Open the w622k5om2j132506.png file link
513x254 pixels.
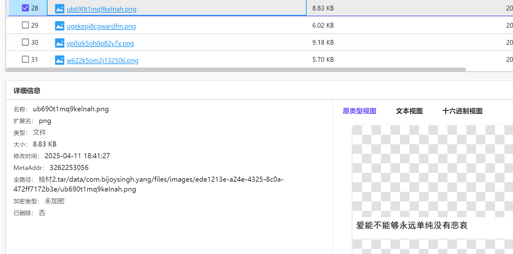pos(102,60)
